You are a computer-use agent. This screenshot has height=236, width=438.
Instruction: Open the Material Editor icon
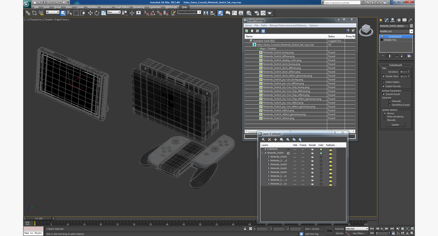click(x=249, y=13)
